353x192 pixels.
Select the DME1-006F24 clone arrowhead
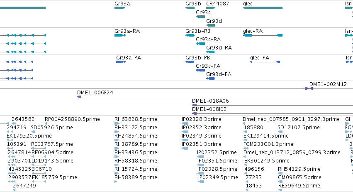pos(79,97)
